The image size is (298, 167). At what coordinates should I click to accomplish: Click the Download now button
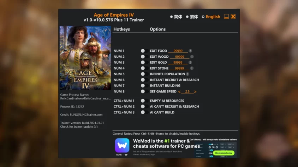pyautogui.click(x=223, y=153)
